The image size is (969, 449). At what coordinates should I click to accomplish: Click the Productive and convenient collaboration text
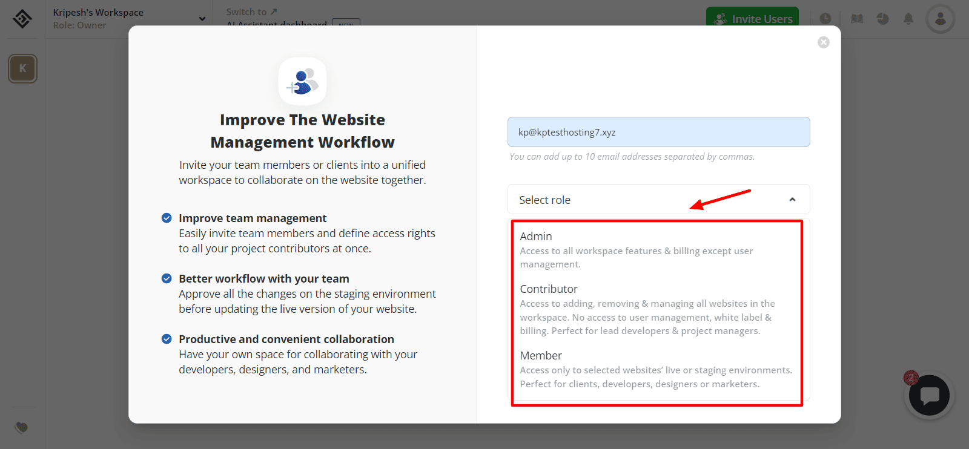pyautogui.click(x=286, y=339)
